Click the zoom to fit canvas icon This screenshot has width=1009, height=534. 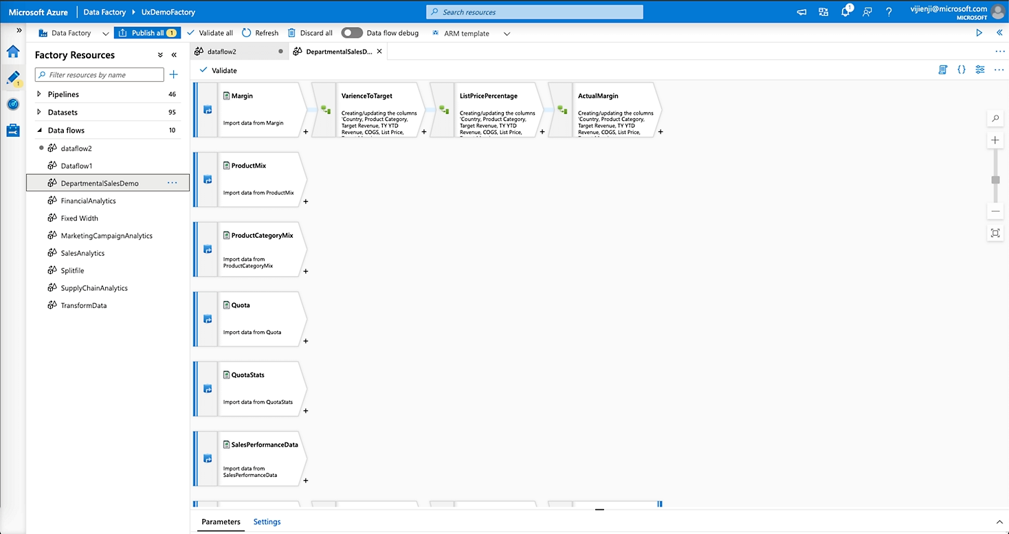pyautogui.click(x=995, y=233)
